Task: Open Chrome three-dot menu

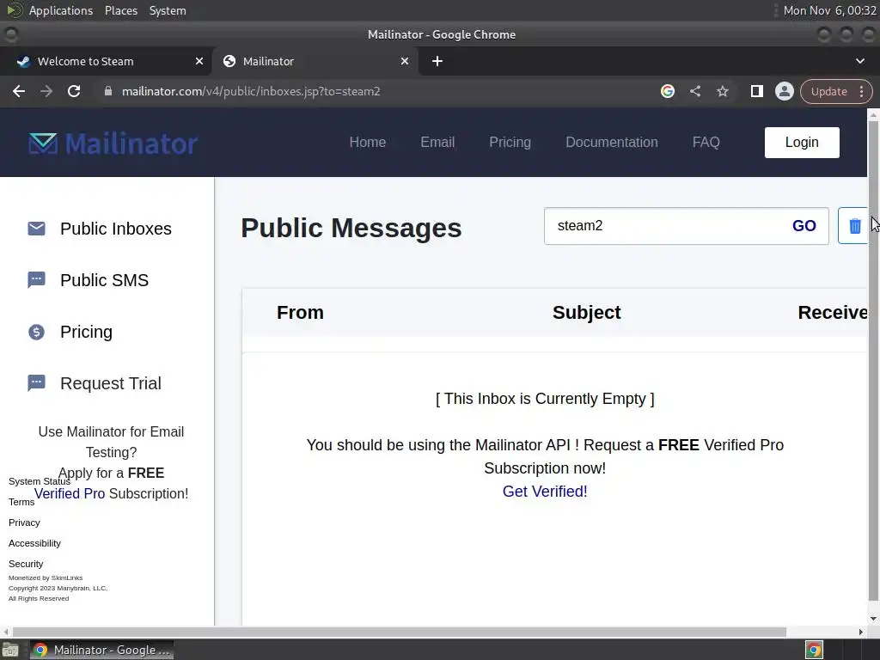Action: [x=861, y=91]
